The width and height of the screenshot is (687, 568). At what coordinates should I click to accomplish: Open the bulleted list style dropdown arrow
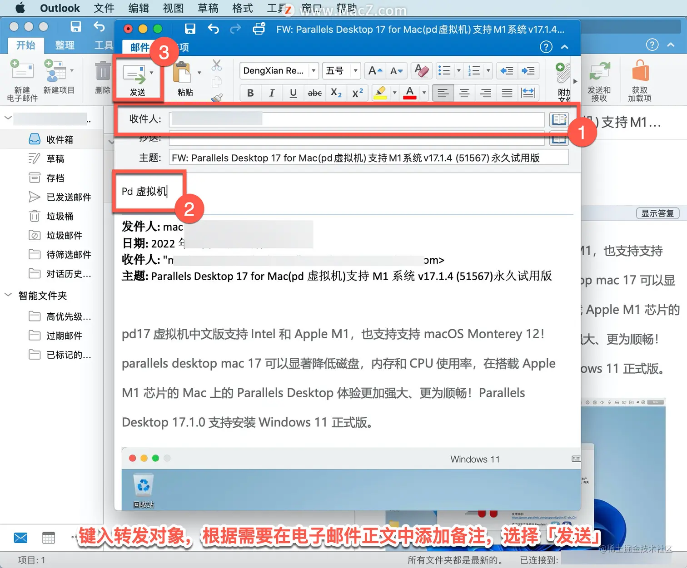(458, 70)
